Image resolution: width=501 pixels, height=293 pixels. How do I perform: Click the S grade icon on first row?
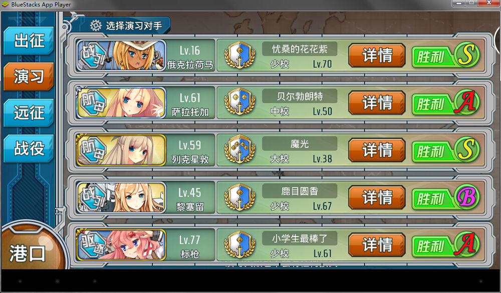tap(466, 54)
